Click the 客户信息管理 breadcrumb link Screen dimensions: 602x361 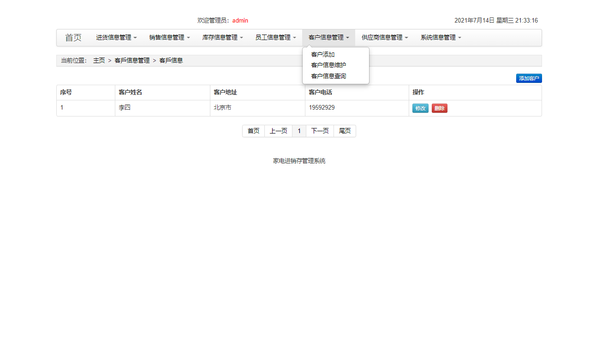(132, 60)
